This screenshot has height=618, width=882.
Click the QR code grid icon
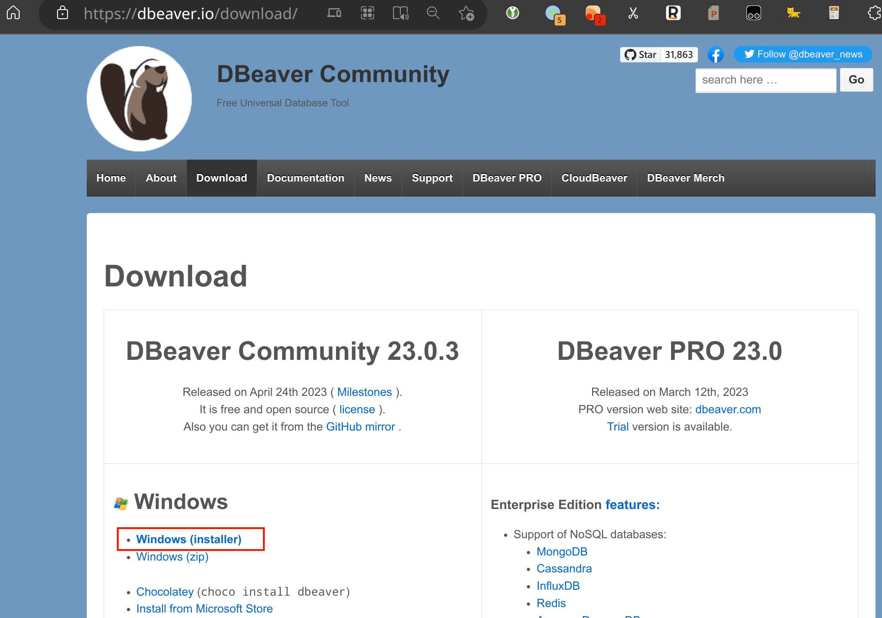(367, 13)
